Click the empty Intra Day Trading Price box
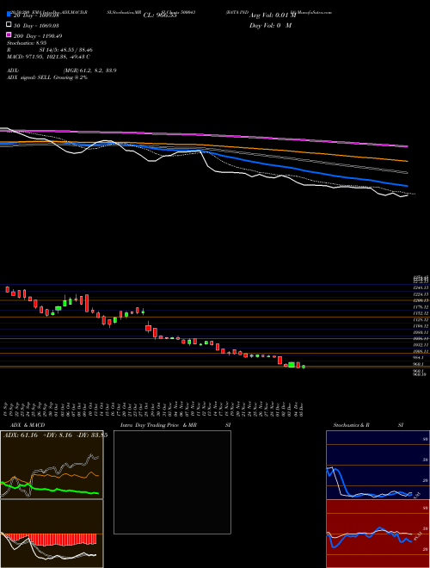430x568 pixels. coord(172,482)
